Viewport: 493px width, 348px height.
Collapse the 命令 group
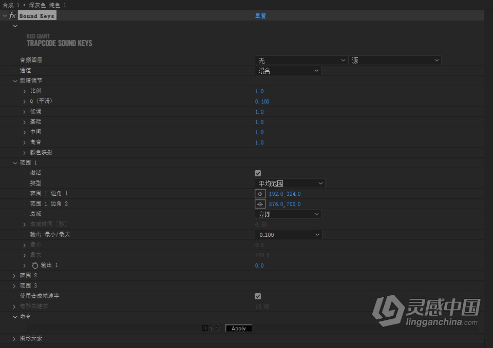pos(15,317)
